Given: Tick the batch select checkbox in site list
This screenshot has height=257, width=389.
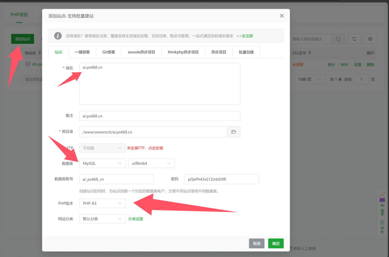Looking at the screenshot, I should pos(16,79).
